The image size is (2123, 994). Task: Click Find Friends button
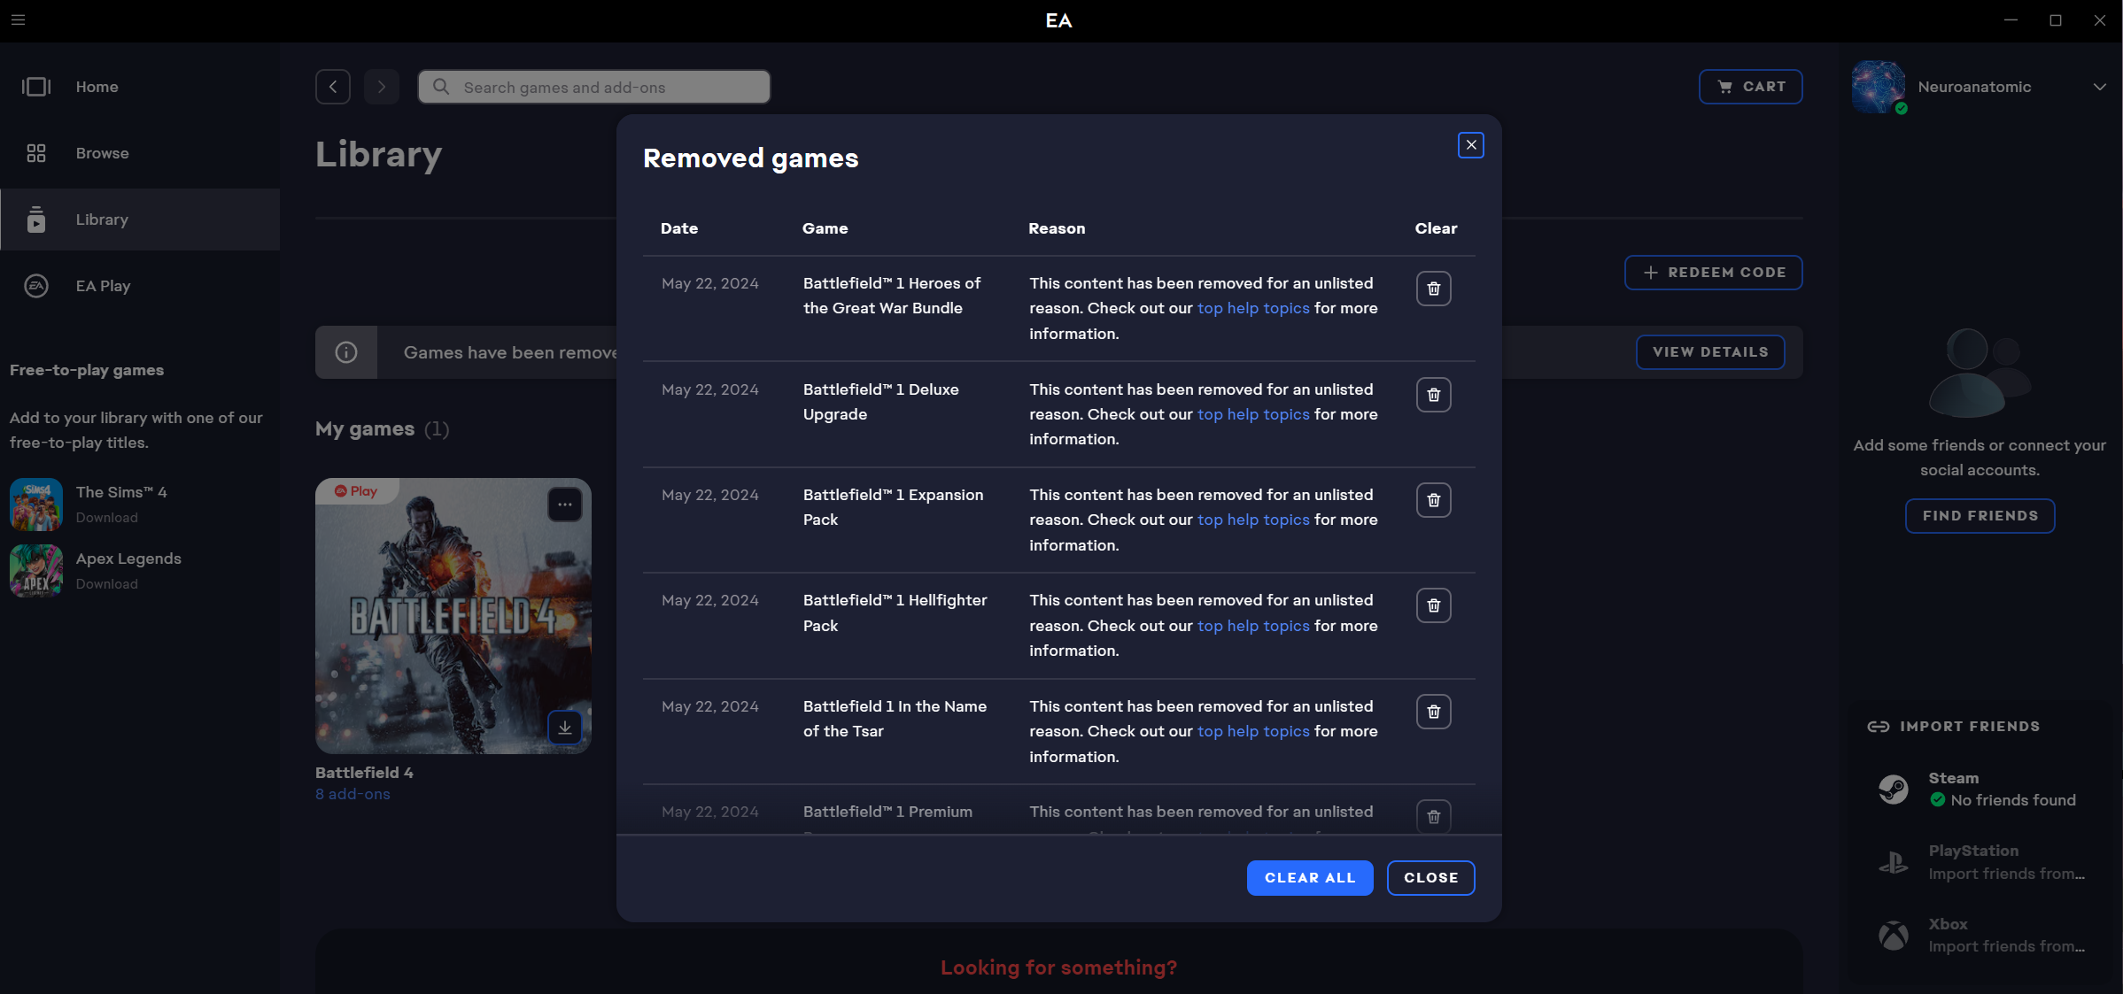click(1980, 516)
